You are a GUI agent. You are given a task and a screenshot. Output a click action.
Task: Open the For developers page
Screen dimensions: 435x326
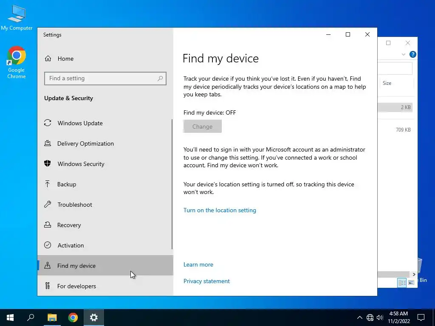coord(105,286)
